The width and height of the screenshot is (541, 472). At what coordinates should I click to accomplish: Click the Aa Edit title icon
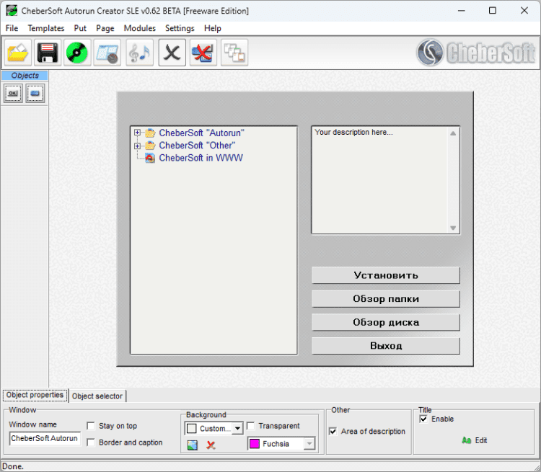(467, 440)
